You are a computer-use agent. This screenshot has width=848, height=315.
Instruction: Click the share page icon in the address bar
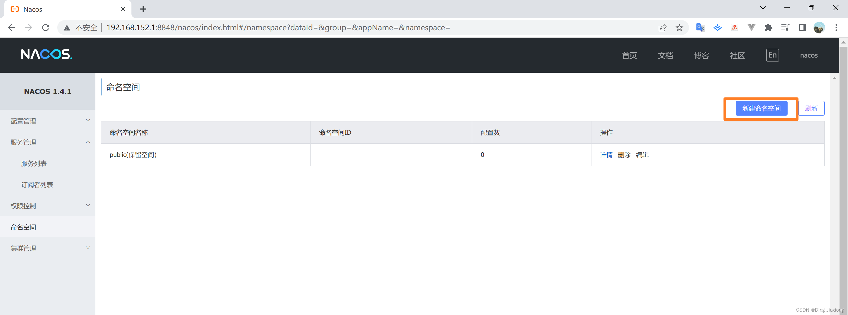coord(662,28)
